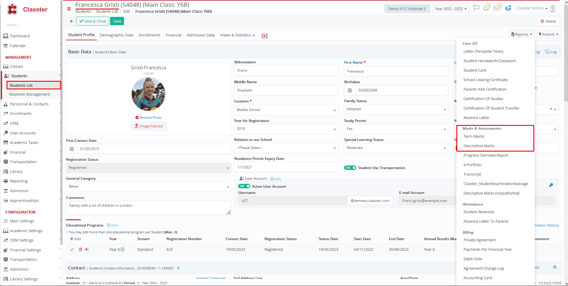Viewport: 568px width, 286px height.
Task: Click the back arrow button
Action: tap(71, 21)
